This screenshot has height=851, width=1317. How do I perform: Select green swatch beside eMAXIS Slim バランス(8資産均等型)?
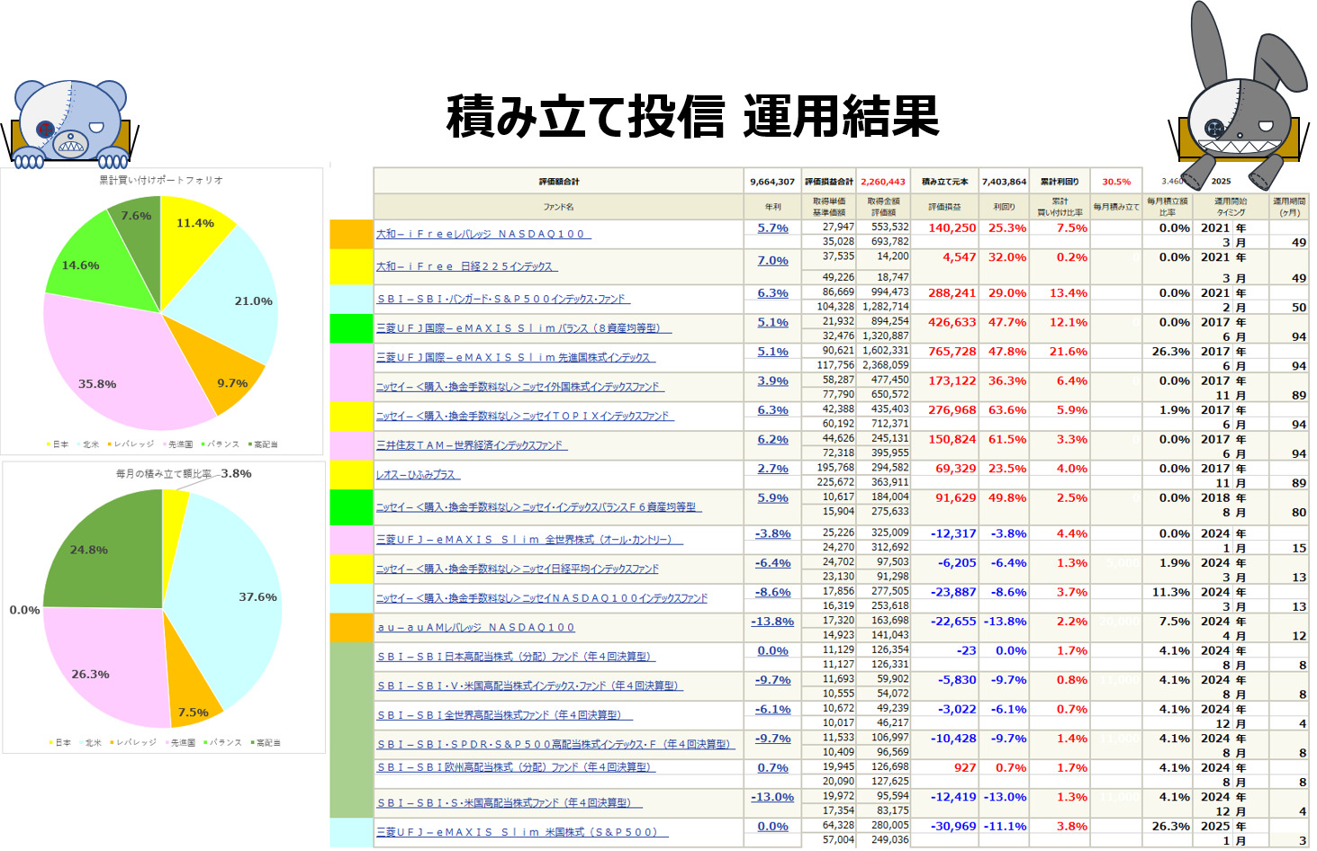tap(351, 328)
